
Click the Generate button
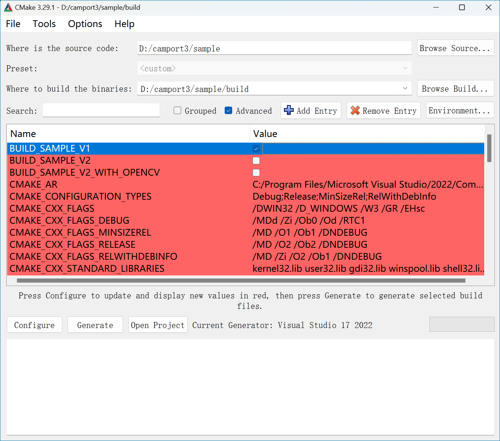(x=95, y=325)
